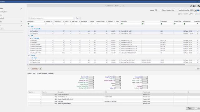Toggle Preferred check for Ripper End Mills row

click(197, 44)
